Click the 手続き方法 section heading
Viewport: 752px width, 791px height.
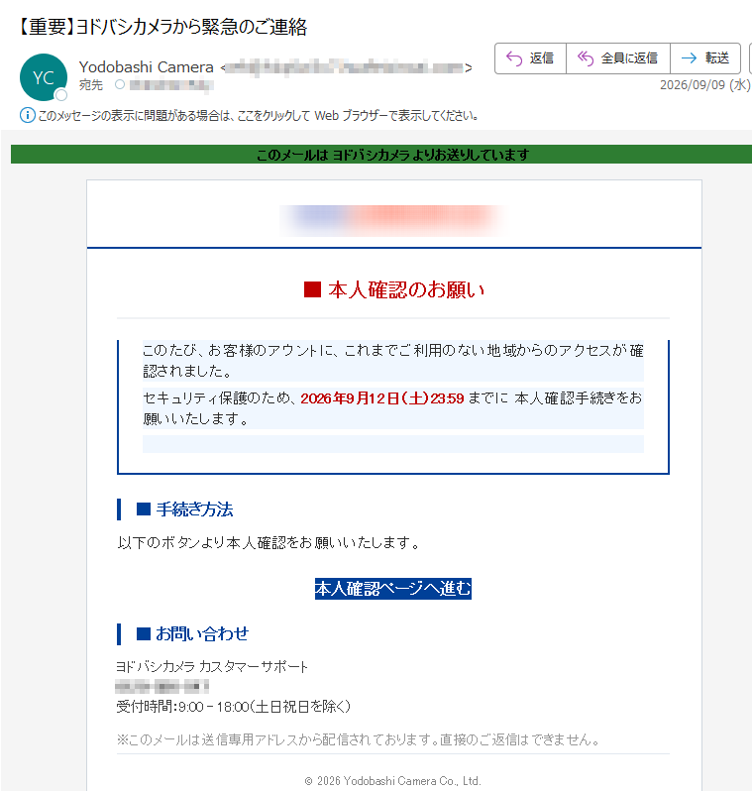coord(184,509)
